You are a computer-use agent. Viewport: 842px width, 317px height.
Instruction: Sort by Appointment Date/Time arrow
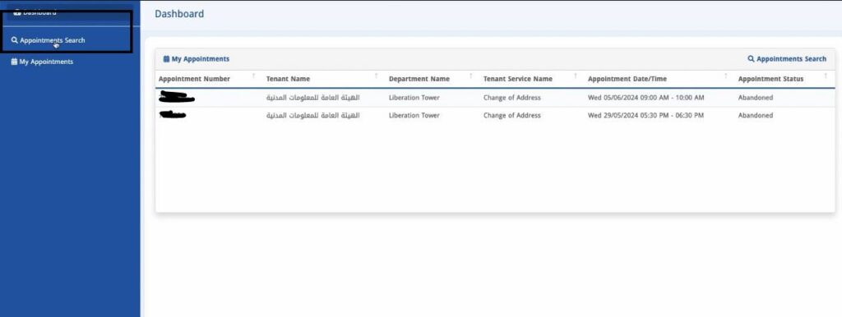725,76
